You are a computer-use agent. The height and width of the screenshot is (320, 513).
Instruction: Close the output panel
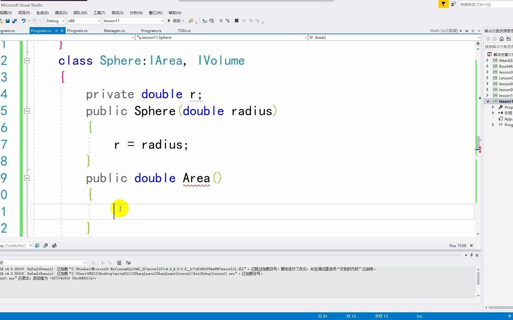pyautogui.click(x=477, y=255)
